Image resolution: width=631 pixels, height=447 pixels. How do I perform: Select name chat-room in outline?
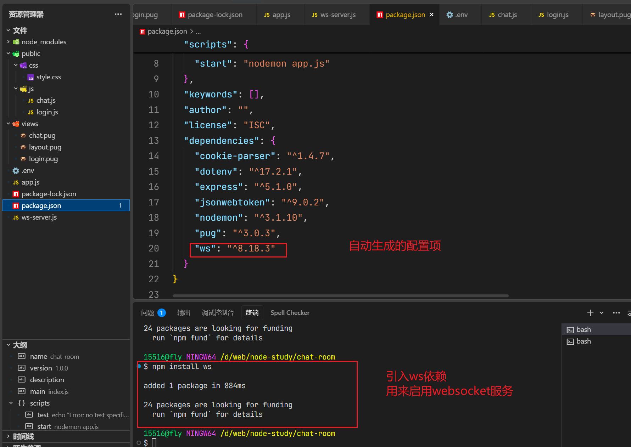click(54, 356)
